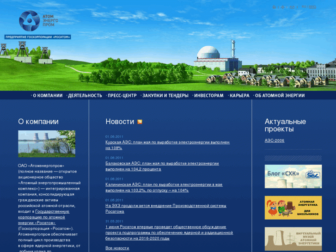
Task: Click the home icon in the header
Action: tap(274, 7)
